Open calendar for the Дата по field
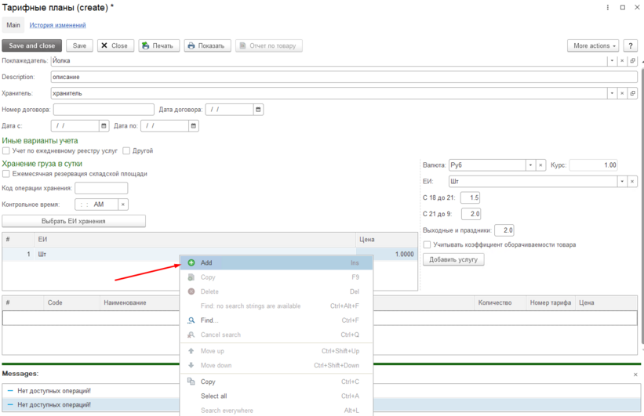 (x=193, y=125)
